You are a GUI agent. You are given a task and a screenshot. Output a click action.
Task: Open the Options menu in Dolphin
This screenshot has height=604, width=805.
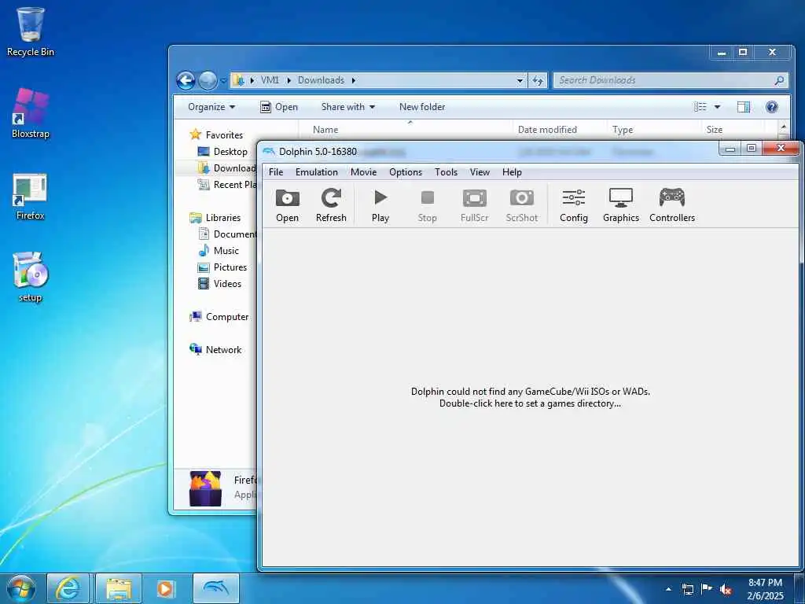click(405, 172)
